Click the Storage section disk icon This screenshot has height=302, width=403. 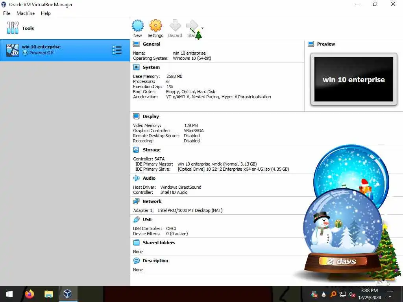136,150
